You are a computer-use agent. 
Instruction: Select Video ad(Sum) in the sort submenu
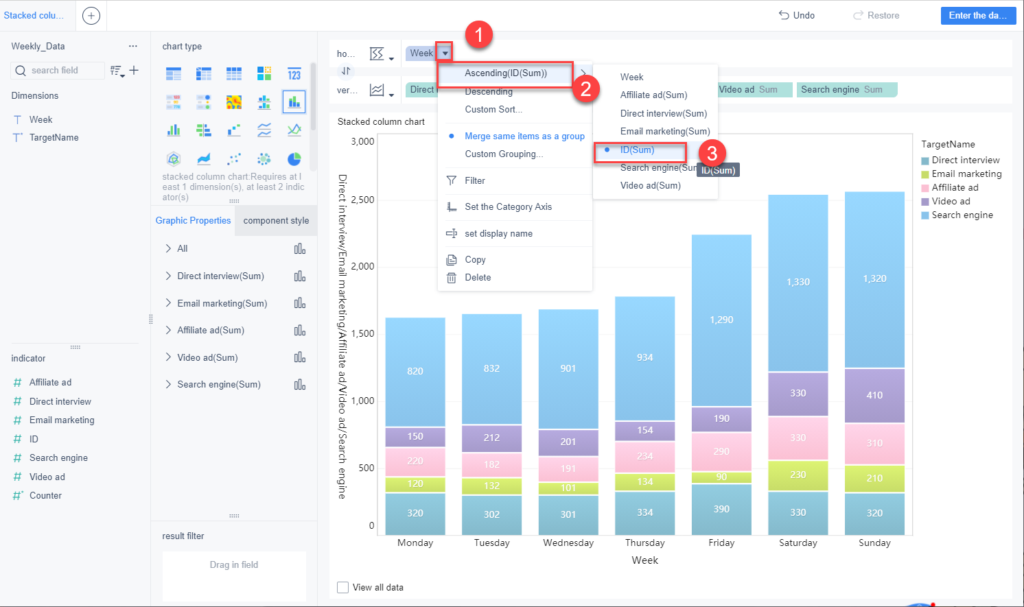pyautogui.click(x=651, y=185)
